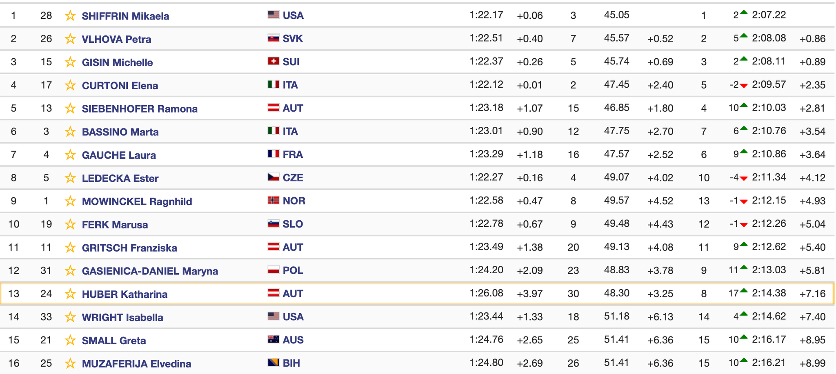The height and width of the screenshot is (374, 836).
Task: Click the Swiss flag next to SUI
Action: [273, 62]
